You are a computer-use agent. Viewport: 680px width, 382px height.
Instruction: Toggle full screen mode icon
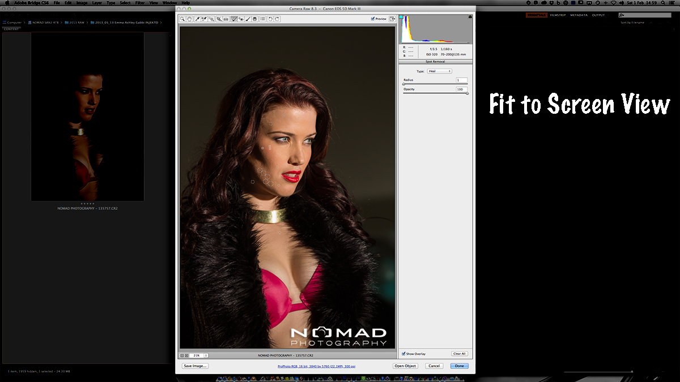[392, 19]
